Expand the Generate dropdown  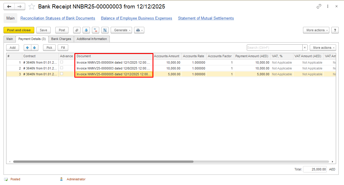click(x=121, y=30)
